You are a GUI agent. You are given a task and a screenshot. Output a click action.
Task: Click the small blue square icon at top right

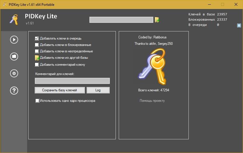[239, 25]
